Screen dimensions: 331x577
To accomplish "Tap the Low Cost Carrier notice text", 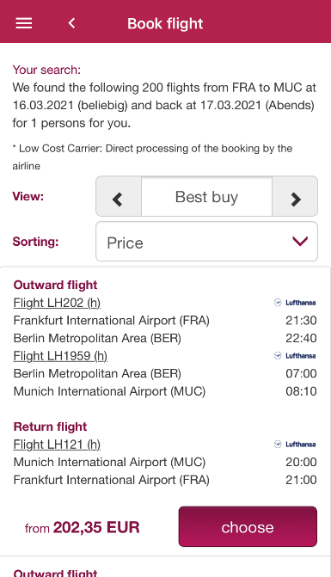I will 152,157.
